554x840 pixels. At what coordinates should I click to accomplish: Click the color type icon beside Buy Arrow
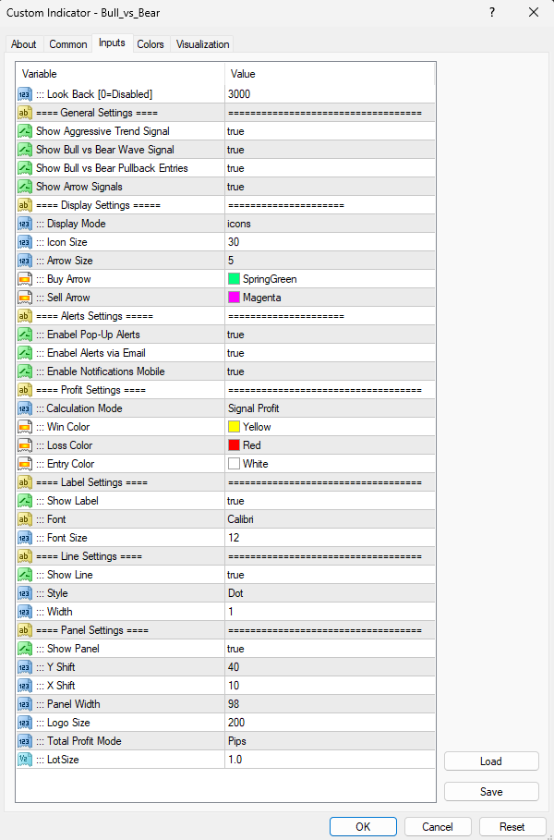coord(25,279)
